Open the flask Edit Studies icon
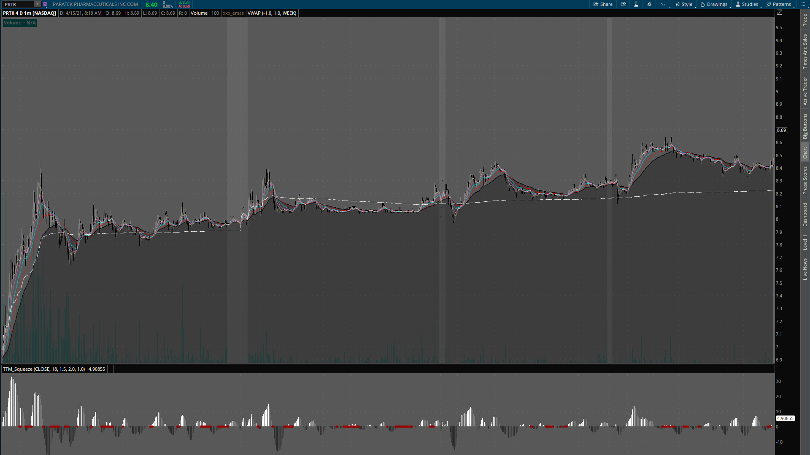Image resolution: width=810 pixels, height=455 pixels. point(636,4)
